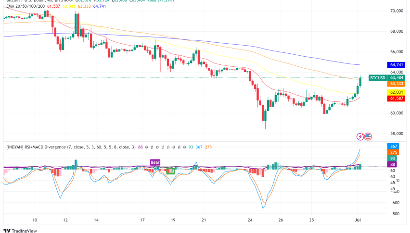This screenshot has height=233, width=410.
Task: Click the orange 275 value in indicator legend
Action: point(208,147)
